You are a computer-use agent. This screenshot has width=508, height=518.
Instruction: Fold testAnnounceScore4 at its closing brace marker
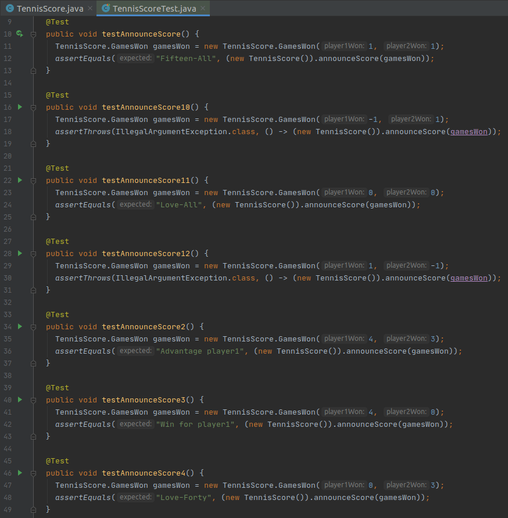click(33, 509)
